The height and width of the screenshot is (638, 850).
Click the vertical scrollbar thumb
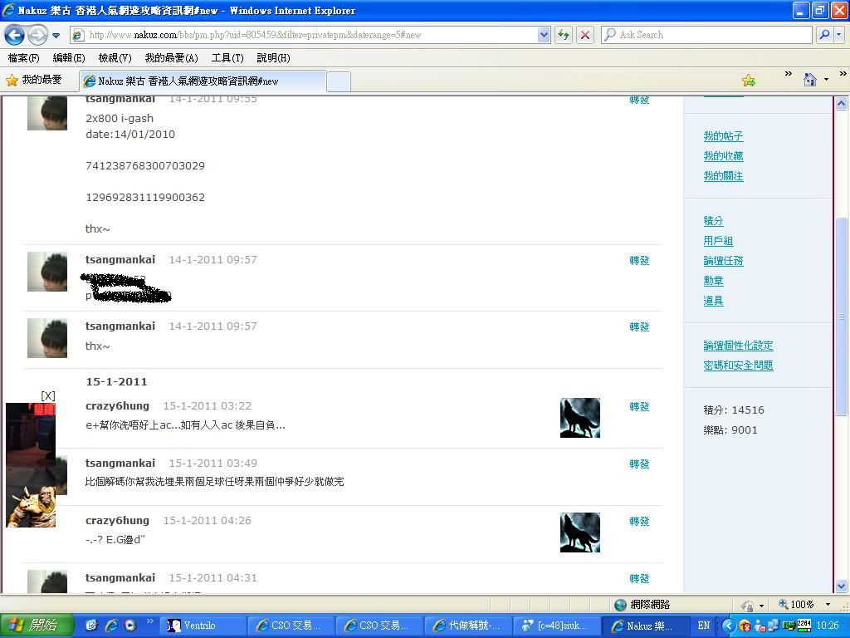click(841, 317)
